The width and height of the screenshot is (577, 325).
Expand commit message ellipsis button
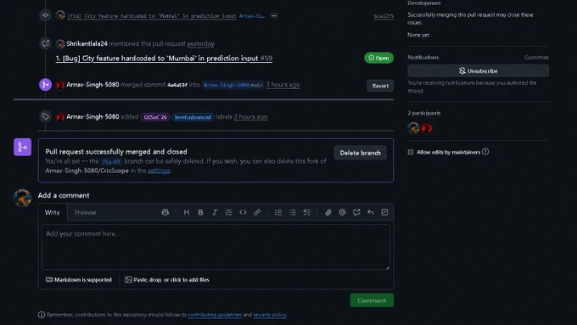tap(274, 16)
